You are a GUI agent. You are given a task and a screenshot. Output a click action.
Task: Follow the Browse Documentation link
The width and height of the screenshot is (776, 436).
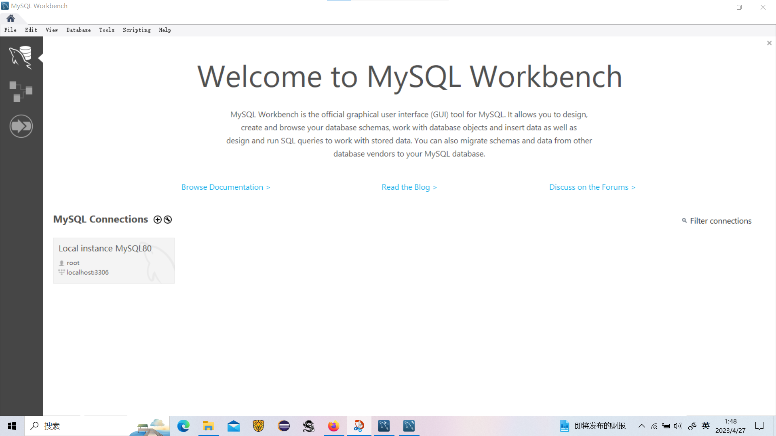click(226, 187)
